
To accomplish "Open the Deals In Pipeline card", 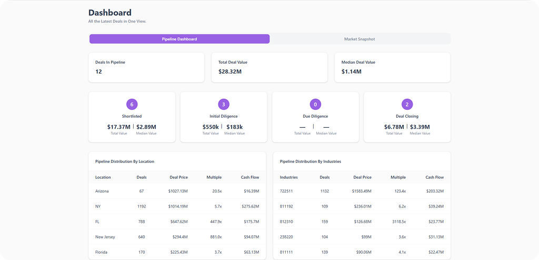I will pos(146,67).
